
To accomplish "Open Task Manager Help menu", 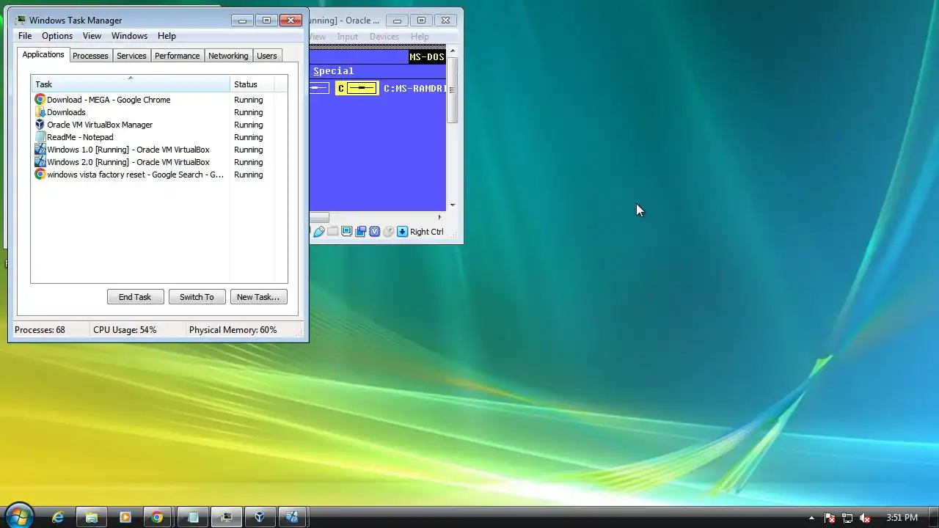I will [x=167, y=36].
